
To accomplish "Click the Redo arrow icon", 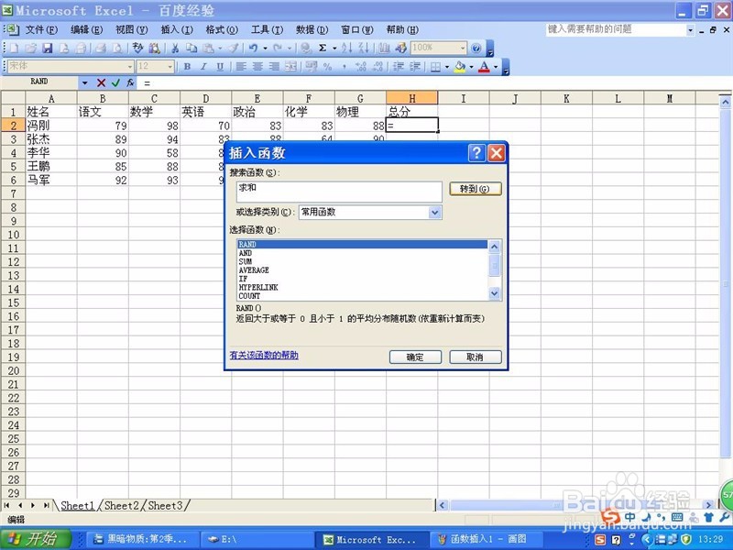I will coord(278,49).
